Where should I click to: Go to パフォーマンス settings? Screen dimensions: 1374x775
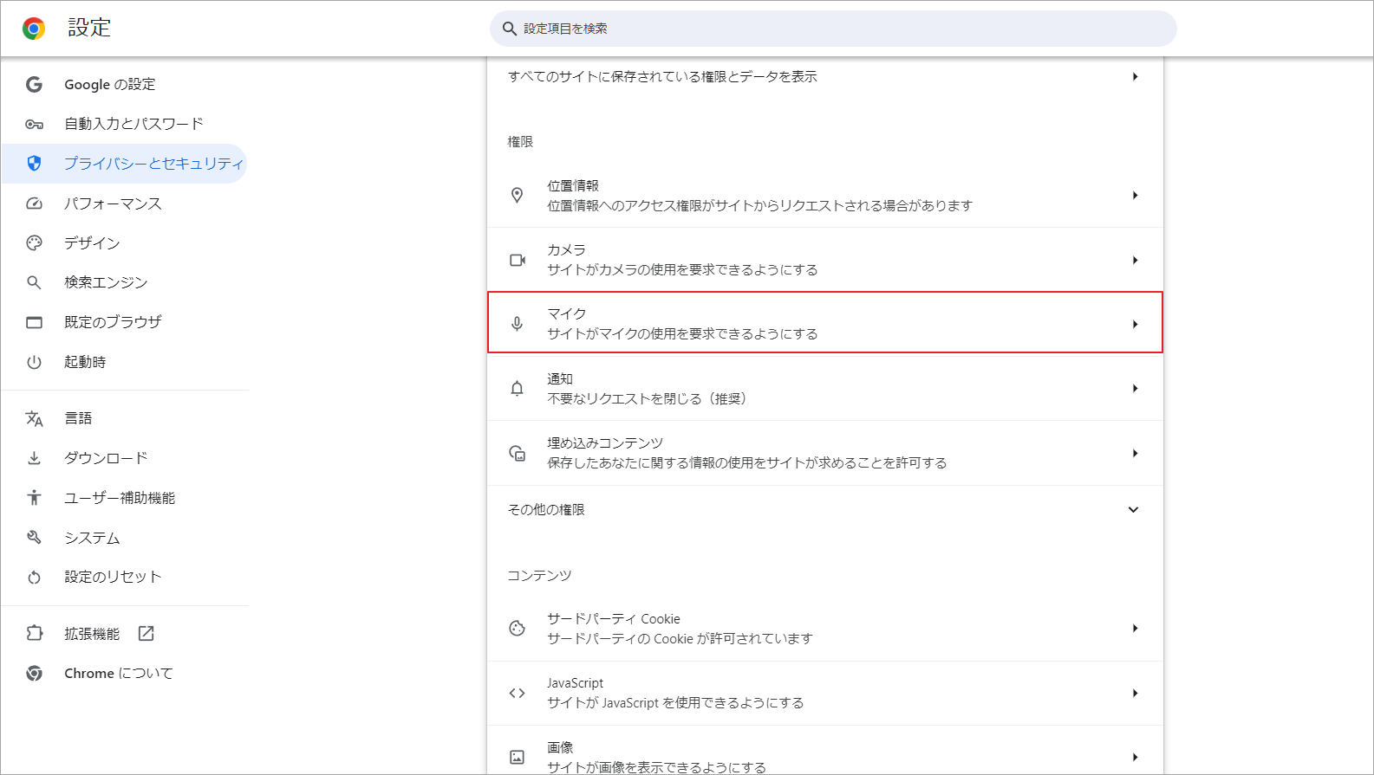click(113, 203)
